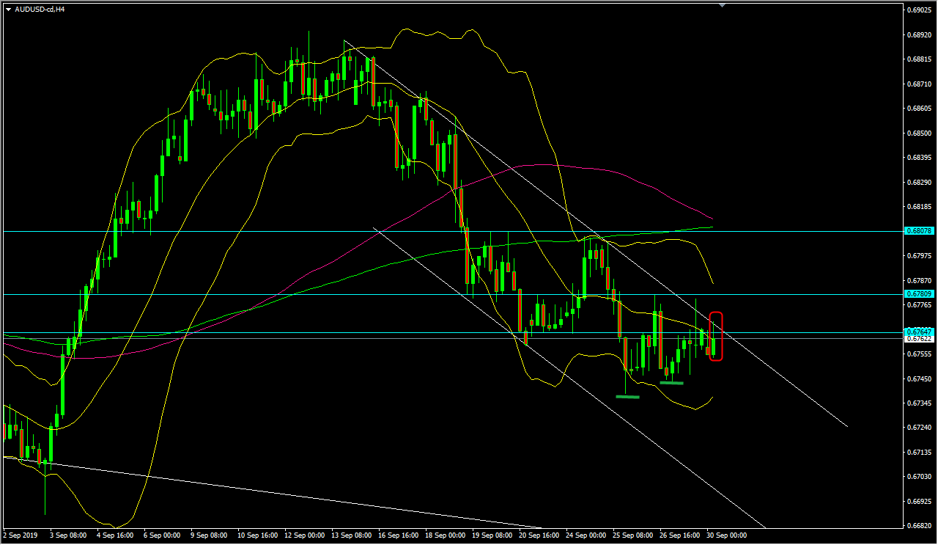Select the 0.67809 horizontal line price tag
938x545 pixels.
tap(920, 294)
